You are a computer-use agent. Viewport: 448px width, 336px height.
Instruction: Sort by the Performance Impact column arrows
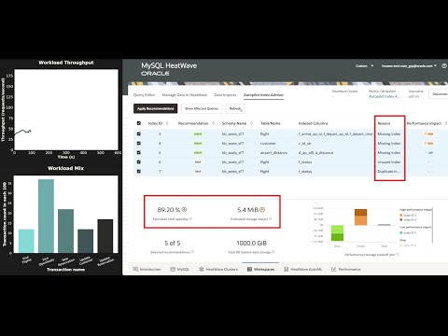coord(446,123)
